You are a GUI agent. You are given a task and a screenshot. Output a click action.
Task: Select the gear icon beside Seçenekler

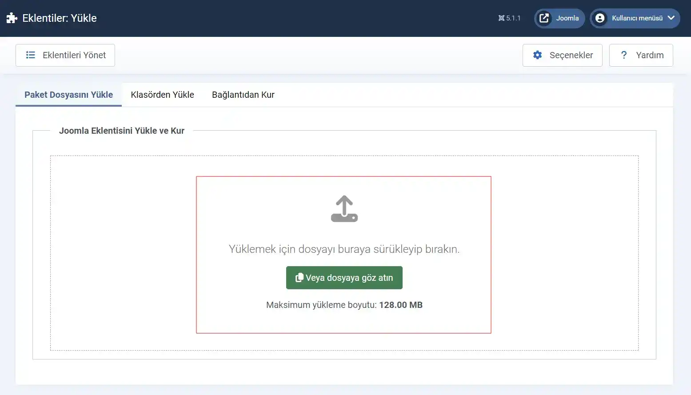click(x=537, y=55)
